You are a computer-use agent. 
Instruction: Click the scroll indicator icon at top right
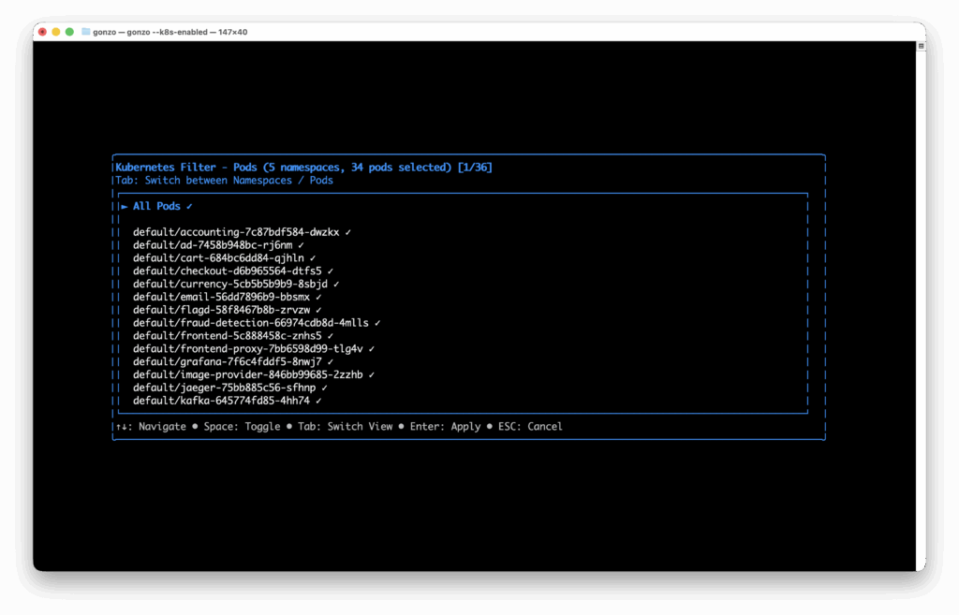point(920,45)
